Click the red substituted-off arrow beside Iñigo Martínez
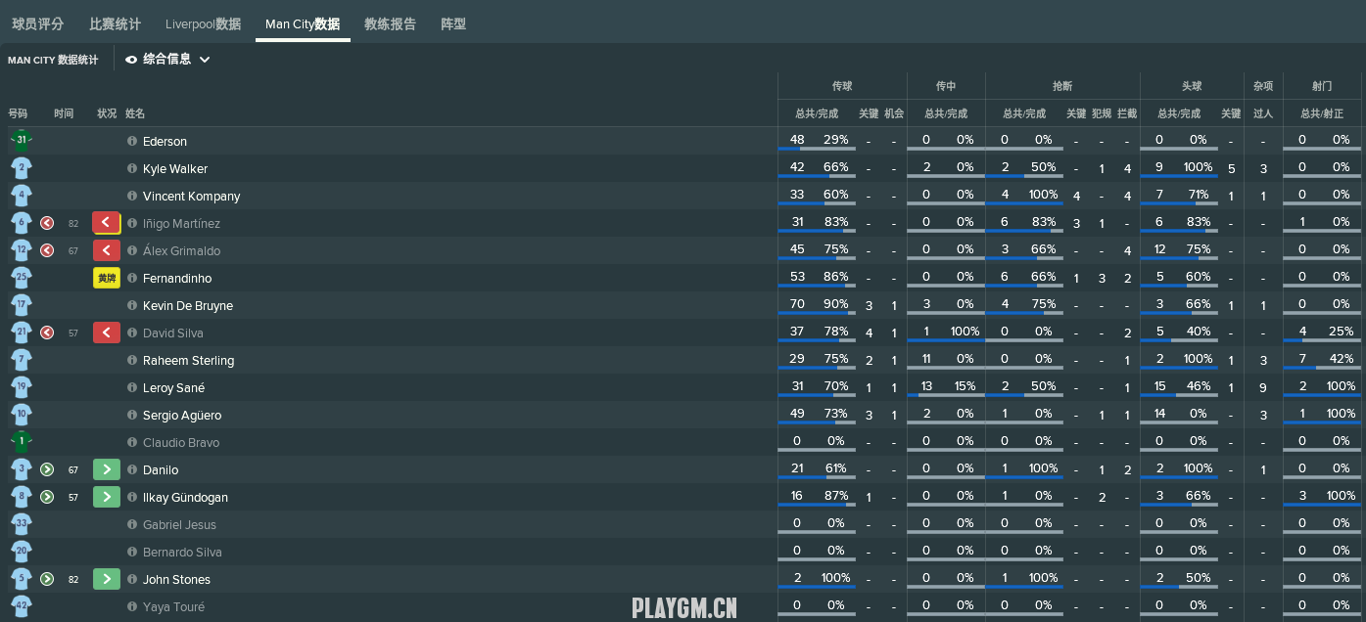The width and height of the screenshot is (1366, 622). click(x=107, y=223)
